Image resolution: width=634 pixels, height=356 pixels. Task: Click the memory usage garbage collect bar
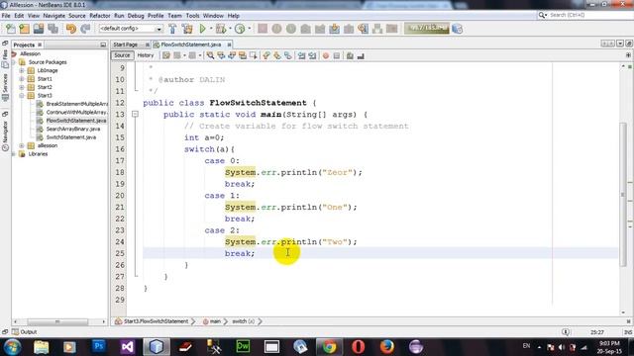[427, 29]
